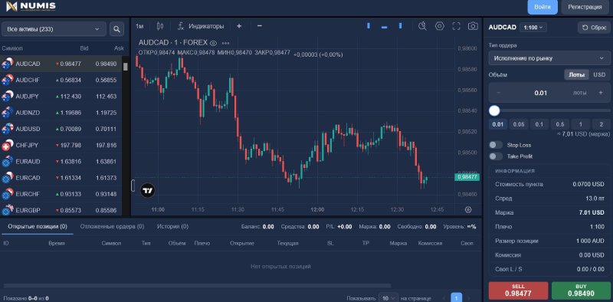Go to next positions page arrow
Viewport: 613px width, 302px height.
(x=469, y=298)
